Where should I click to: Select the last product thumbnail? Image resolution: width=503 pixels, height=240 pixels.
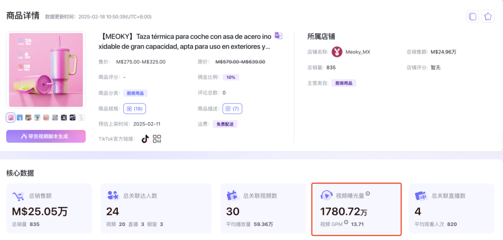[82, 117]
